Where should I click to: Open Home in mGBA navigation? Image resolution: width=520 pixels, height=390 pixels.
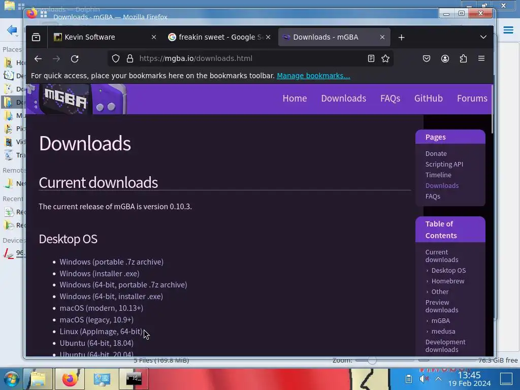(295, 99)
